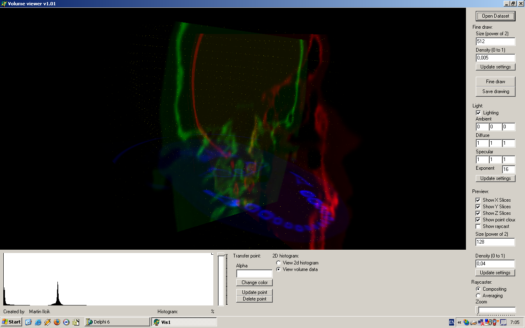This screenshot has width=525, height=328.
Task: Enable Show raycast checkbox
Action: click(x=478, y=226)
